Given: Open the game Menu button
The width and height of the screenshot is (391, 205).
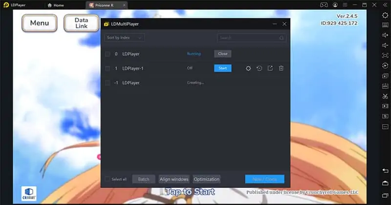Looking at the screenshot, I should pyautogui.click(x=40, y=23).
